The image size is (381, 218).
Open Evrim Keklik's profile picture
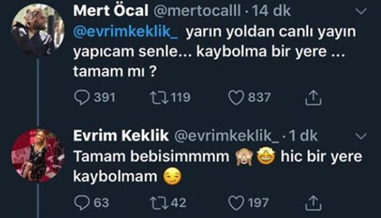pyautogui.click(x=37, y=155)
